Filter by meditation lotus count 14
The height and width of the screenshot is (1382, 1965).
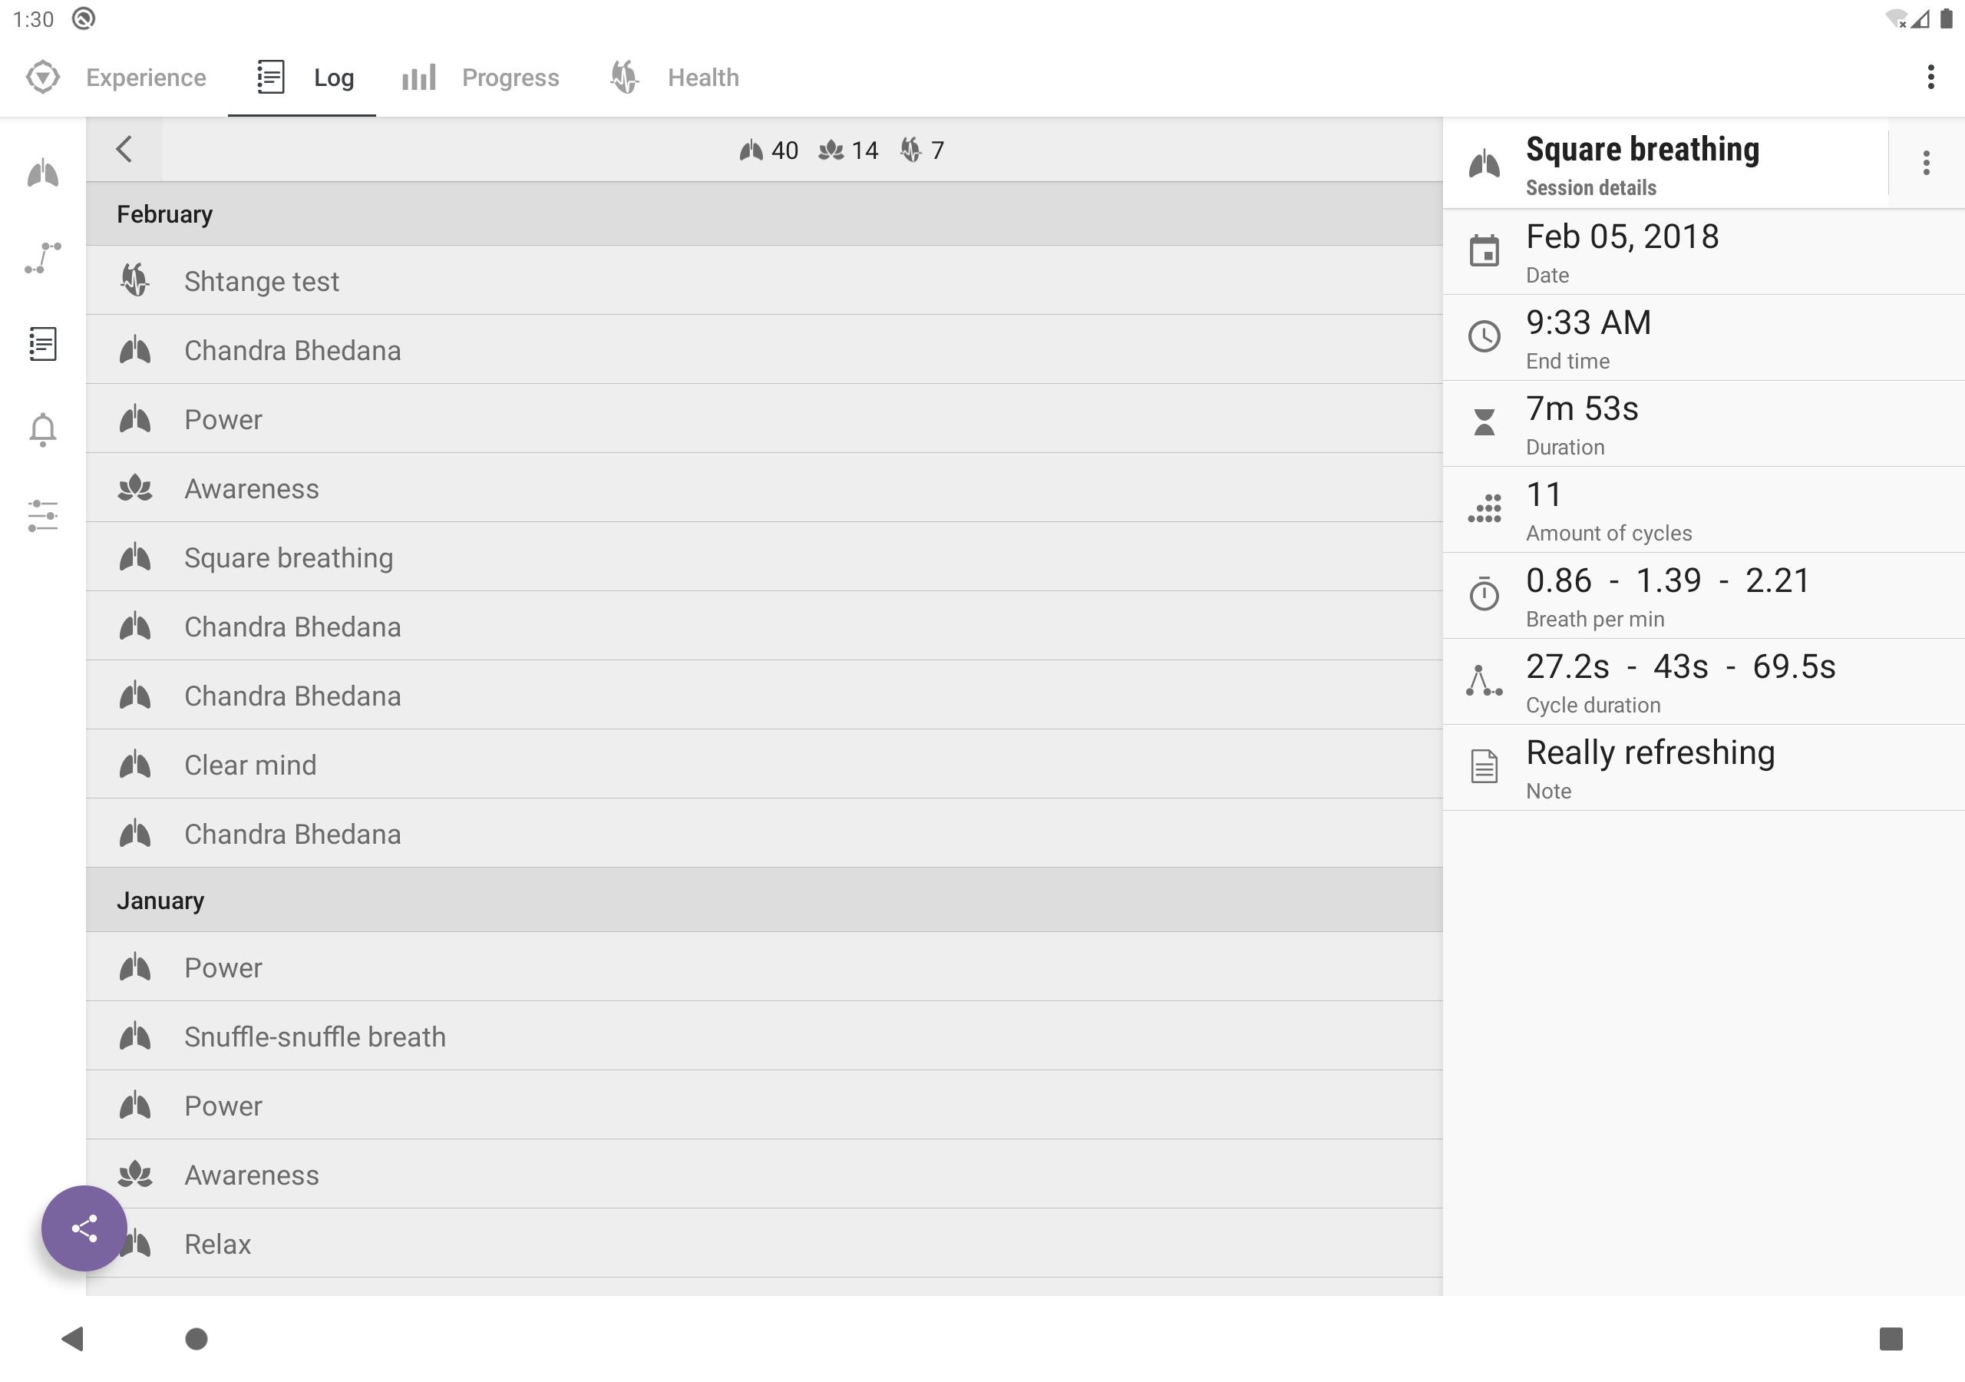coord(848,150)
